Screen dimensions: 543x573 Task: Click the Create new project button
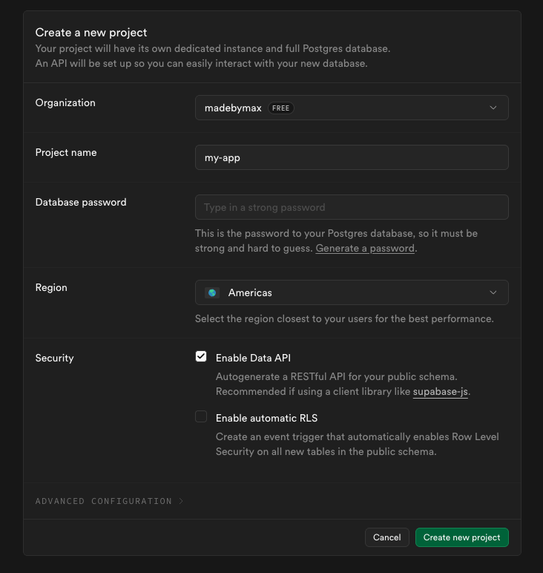(x=461, y=537)
